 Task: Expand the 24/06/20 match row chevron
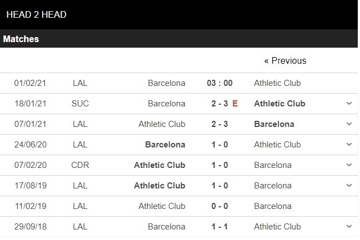point(349,145)
